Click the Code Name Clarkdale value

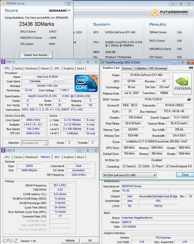pyautogui.click(x=35, y=81)
